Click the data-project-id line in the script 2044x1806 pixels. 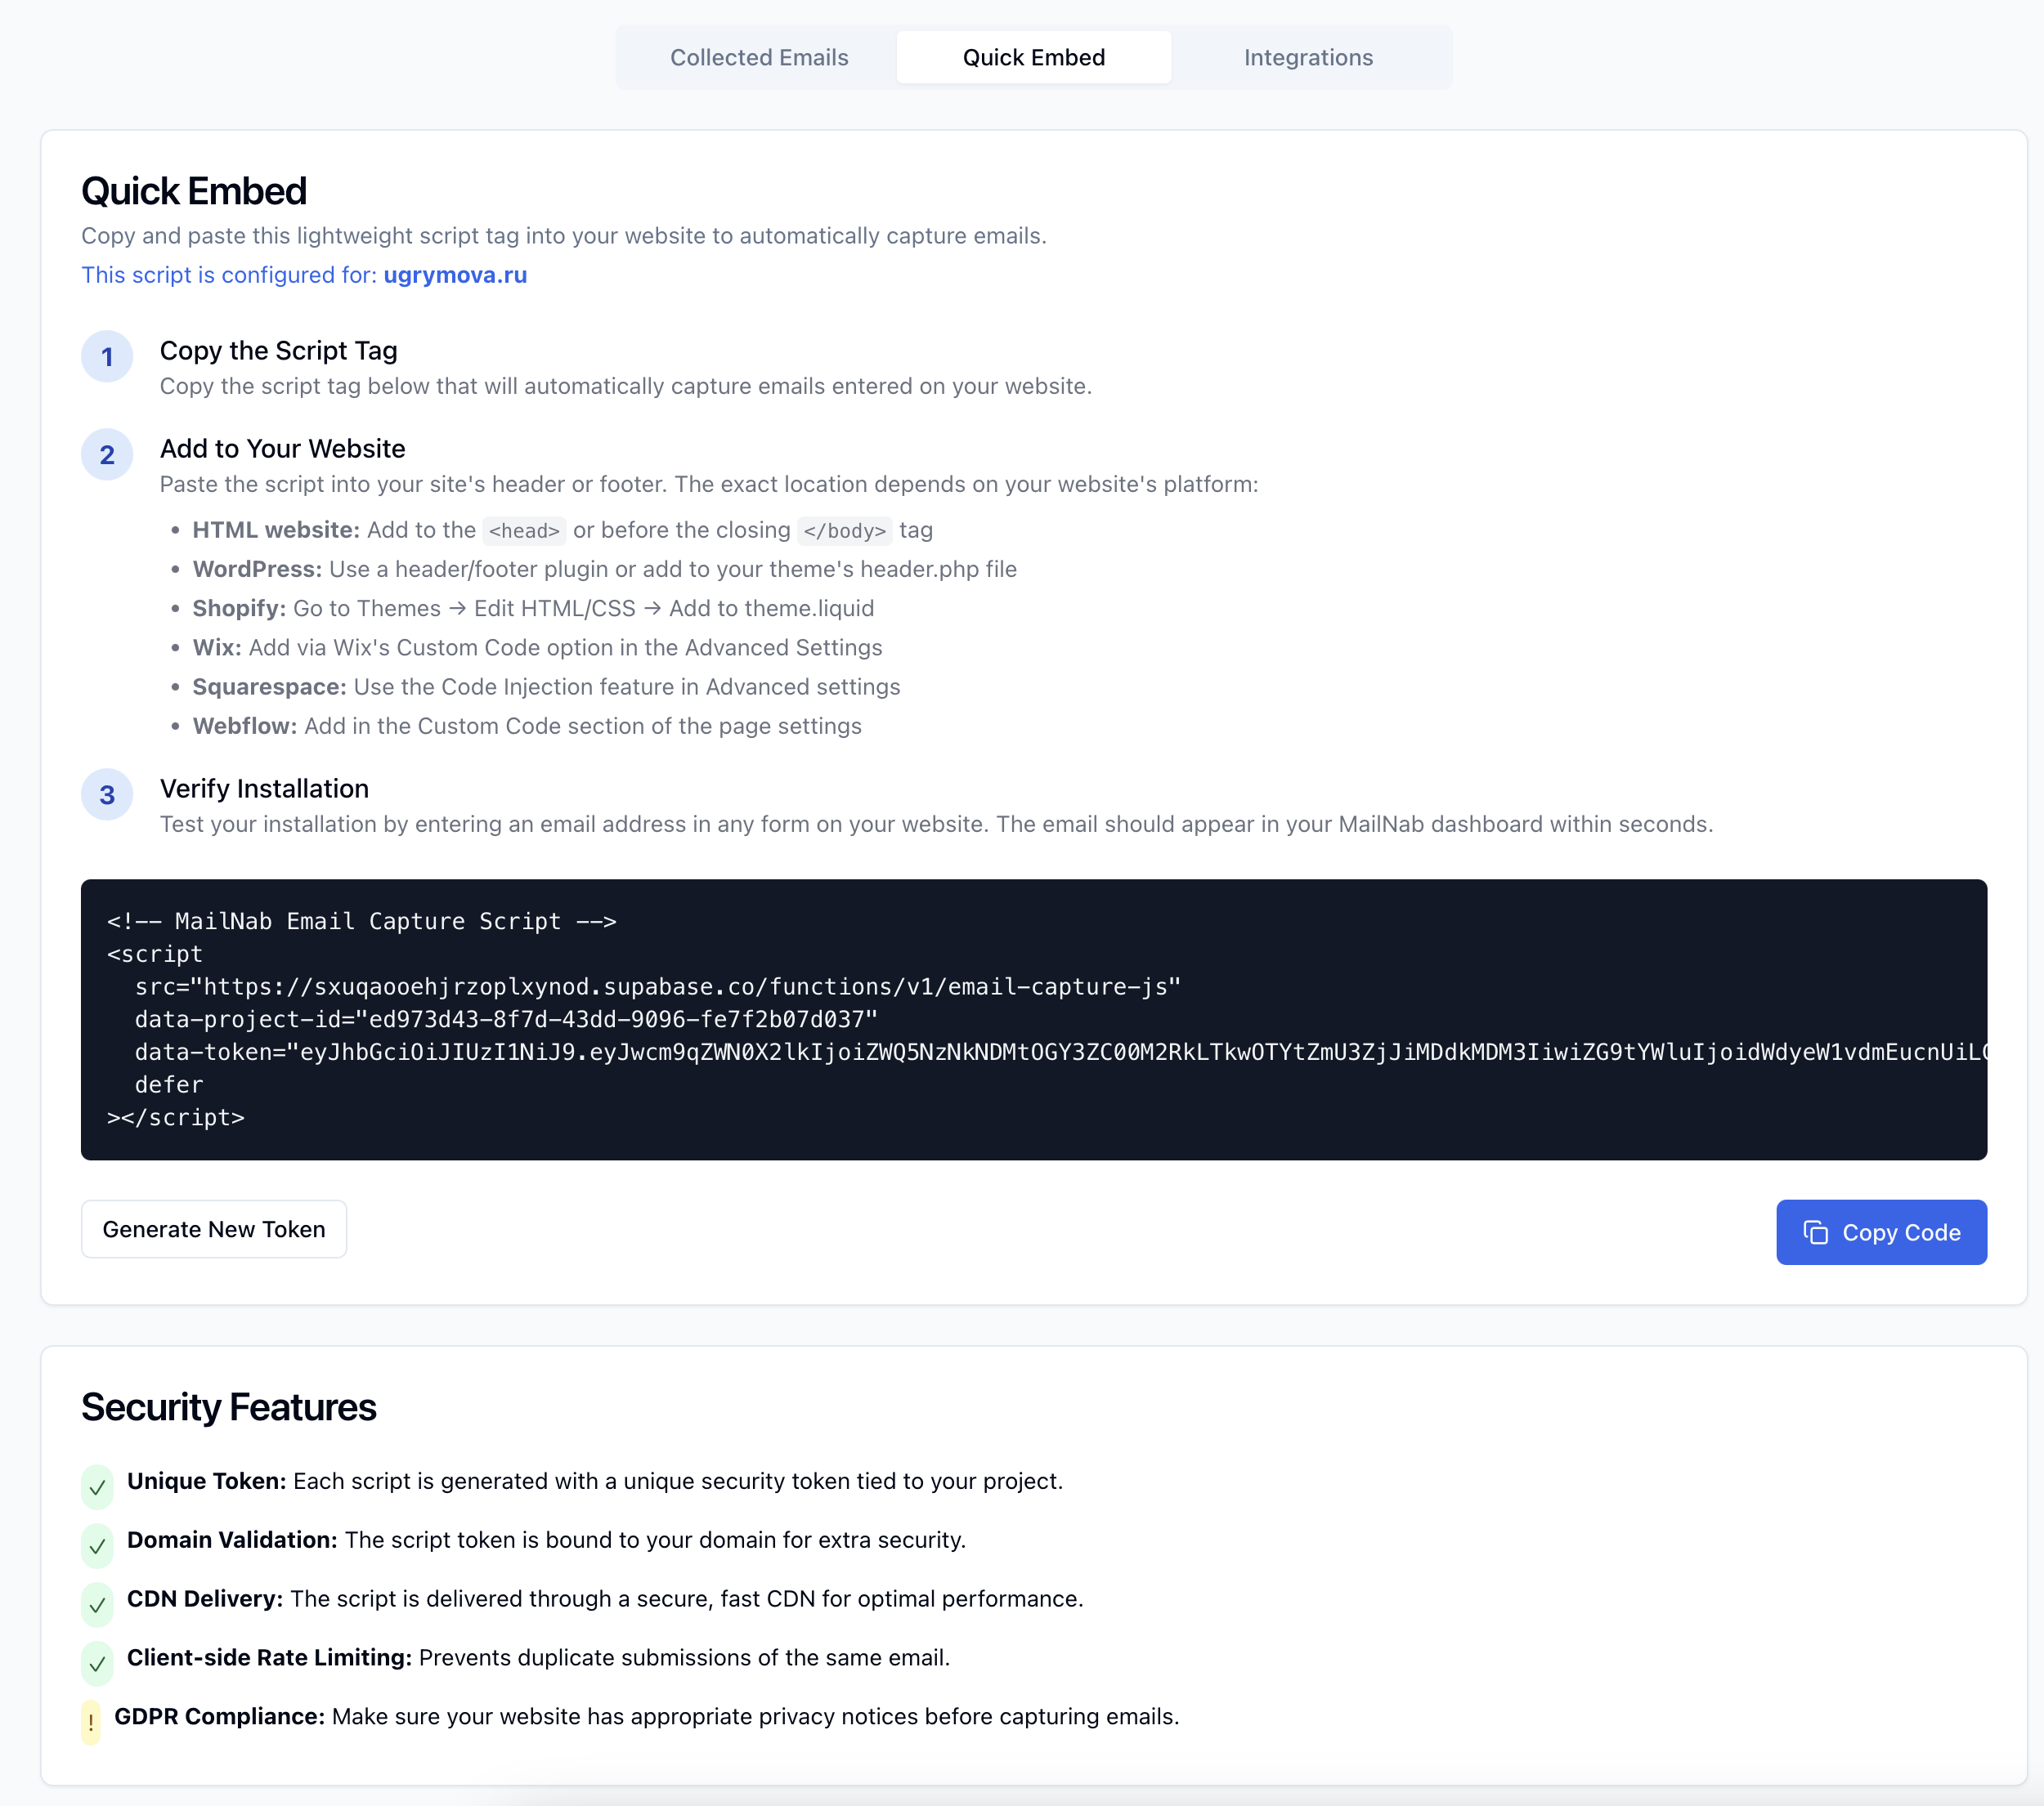[506, 1019]
